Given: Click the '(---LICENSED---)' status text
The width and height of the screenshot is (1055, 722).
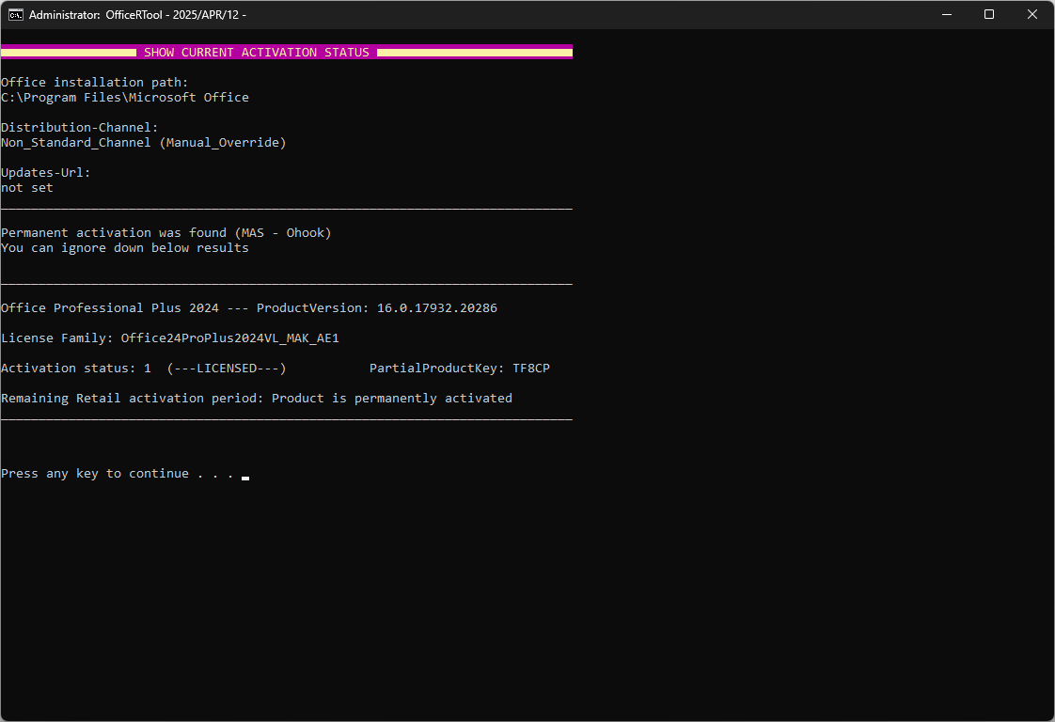Looking at the screenshot, I should [x=227, y=369].
